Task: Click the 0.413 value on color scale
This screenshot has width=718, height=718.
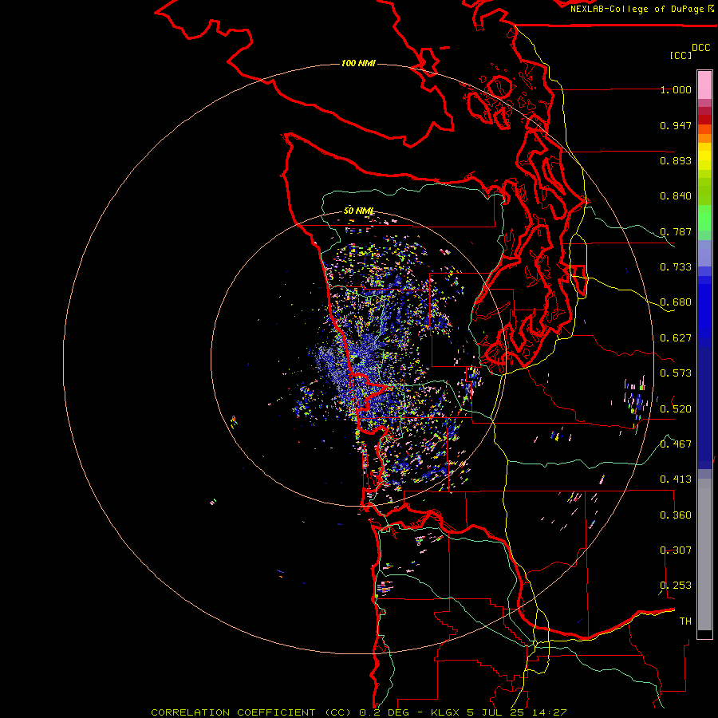Action: click(x=676, y=479)
